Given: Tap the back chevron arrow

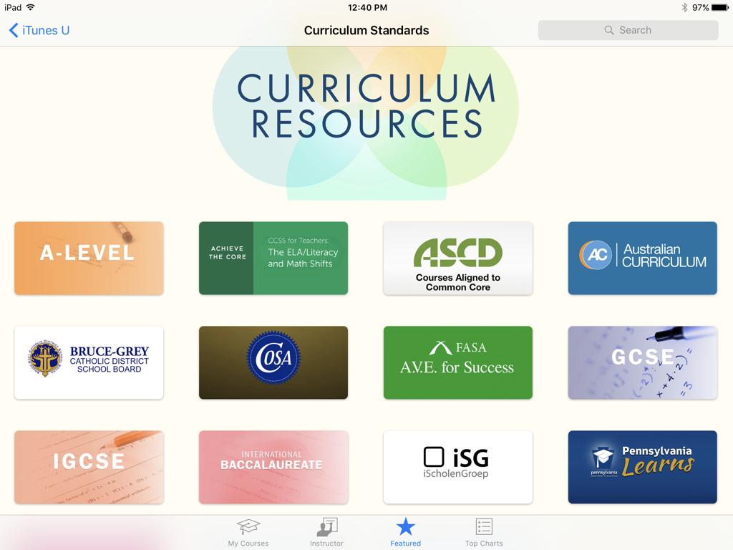Looking at the screenshot, I should point(14,30).
